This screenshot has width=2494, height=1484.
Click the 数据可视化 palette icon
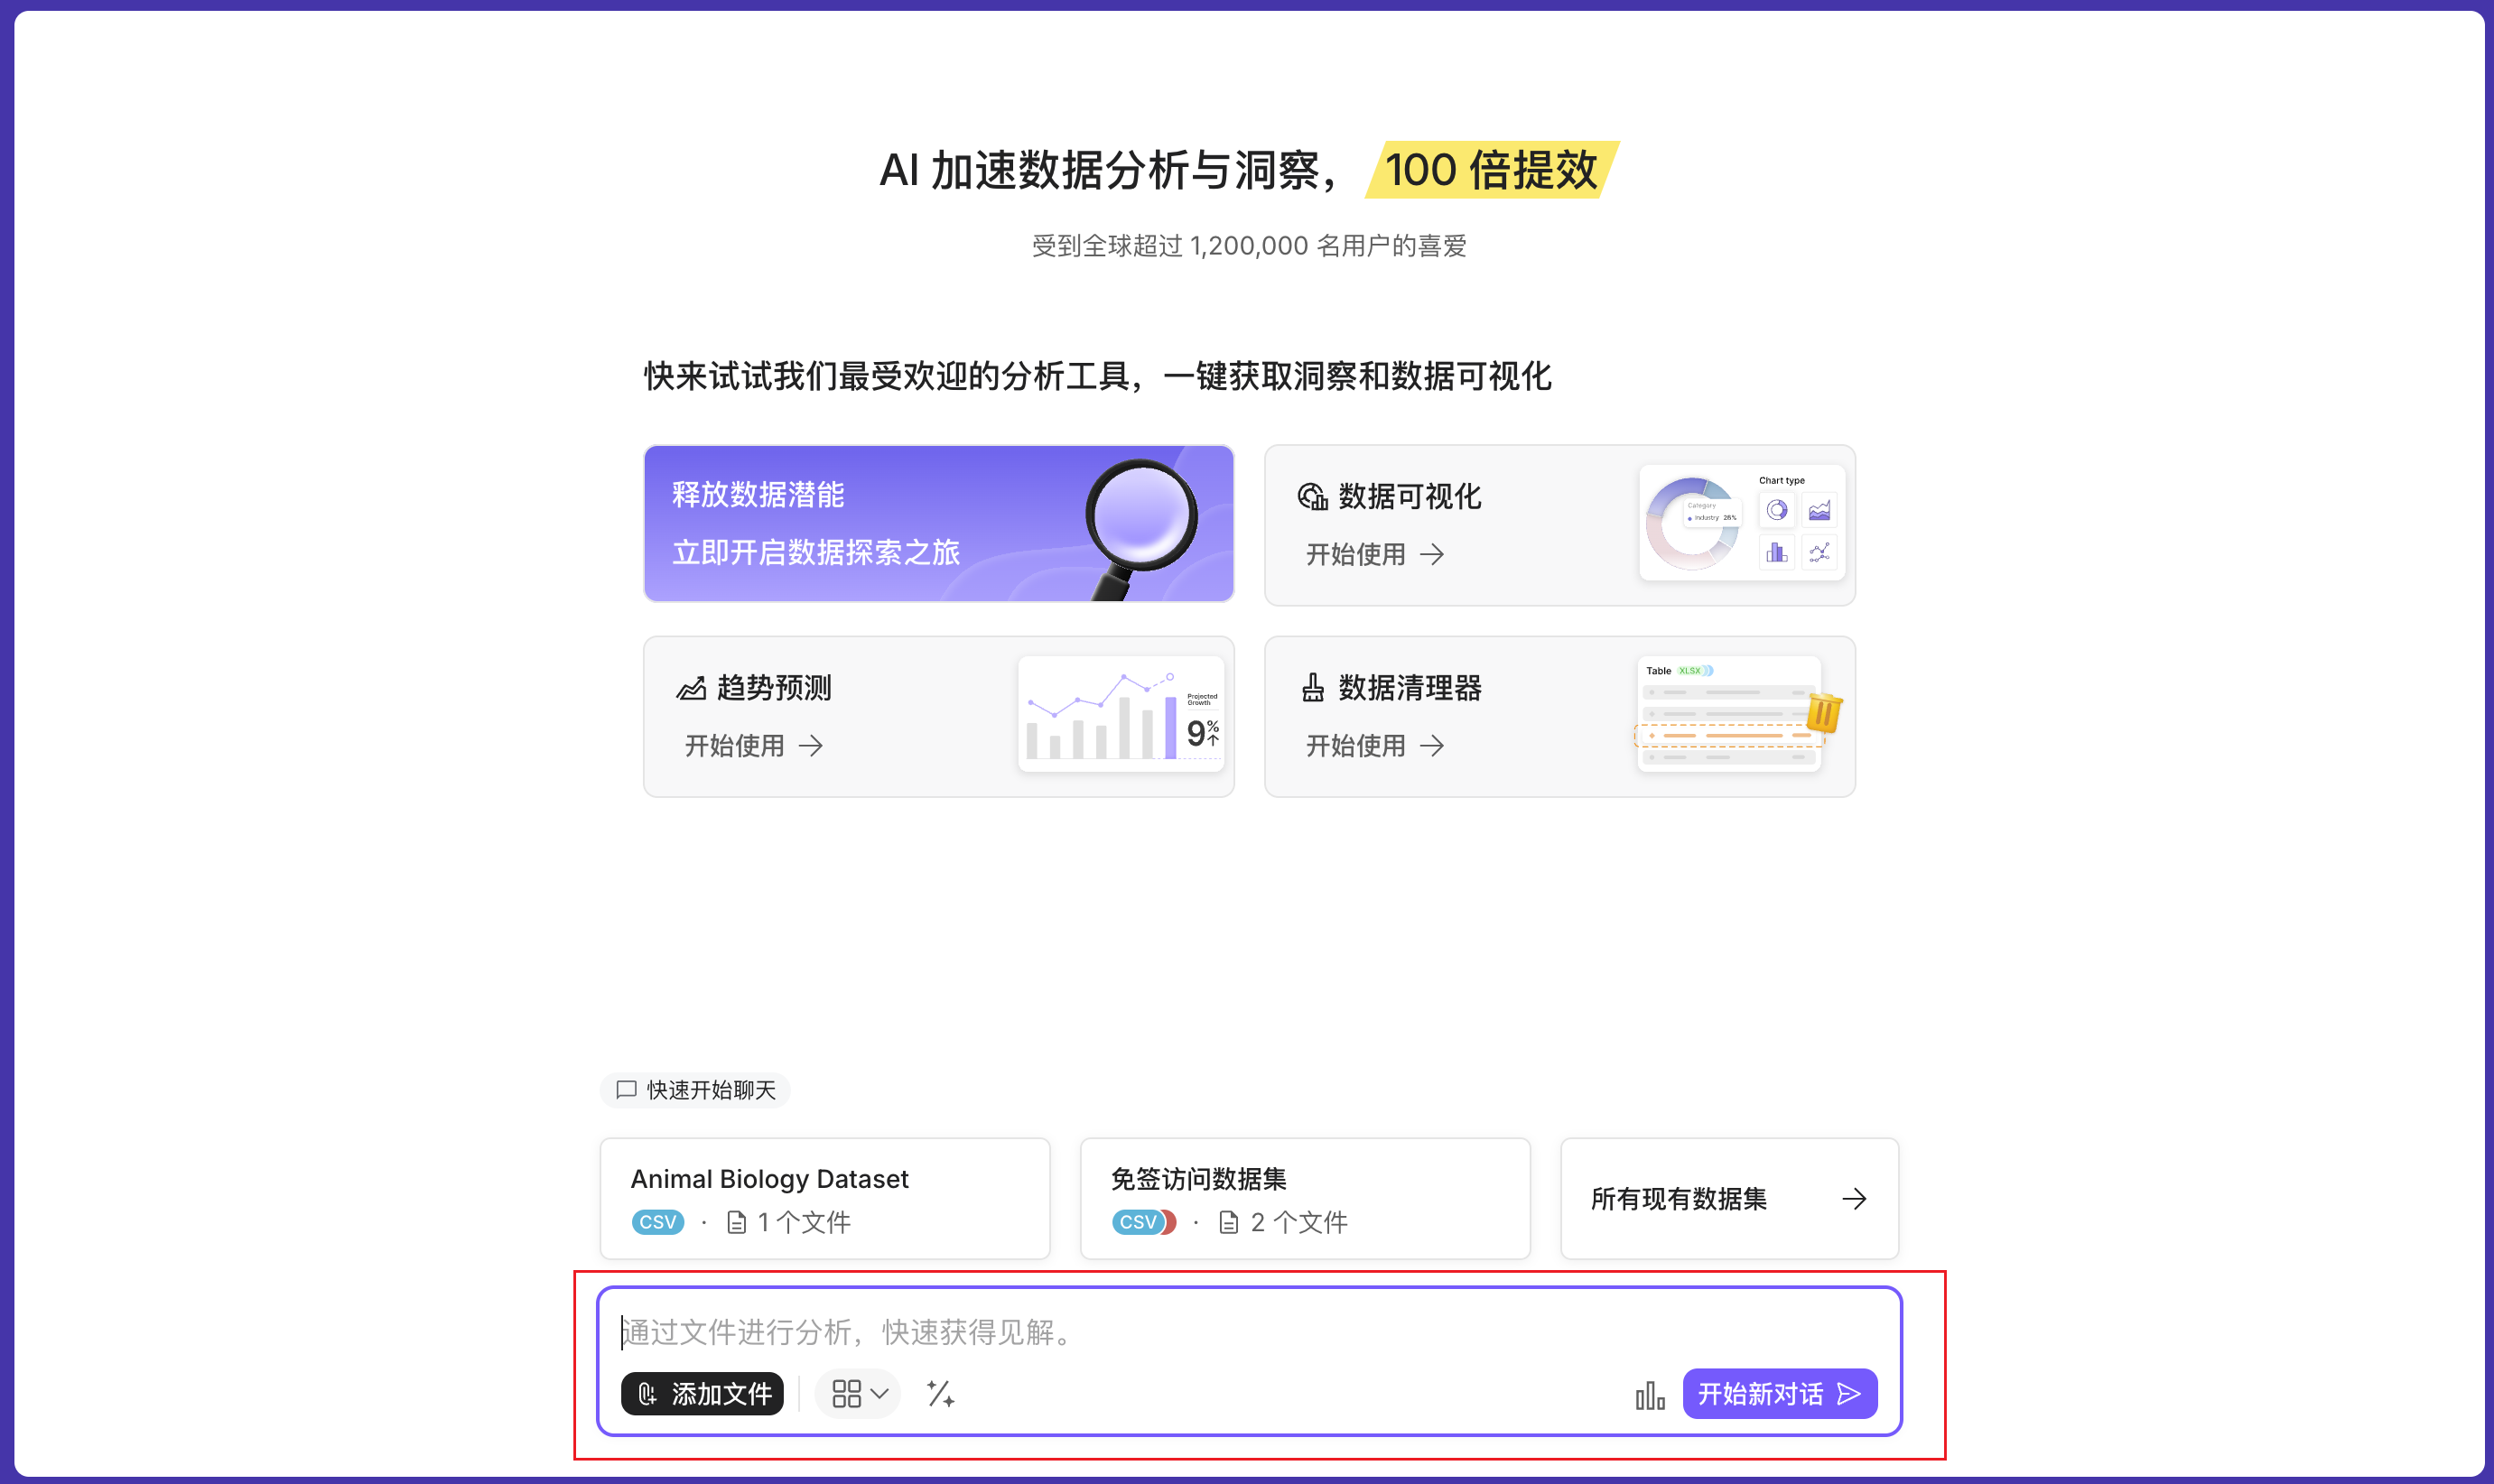(1312, 497)
